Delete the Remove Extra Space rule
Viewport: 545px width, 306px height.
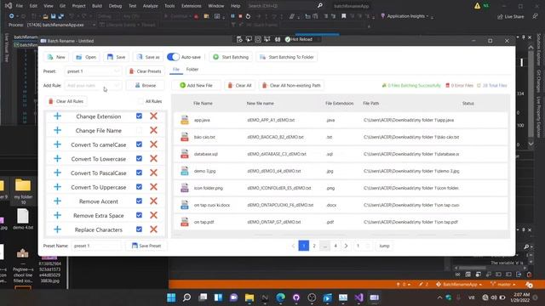pyautogui.click(x=153, y=215)
